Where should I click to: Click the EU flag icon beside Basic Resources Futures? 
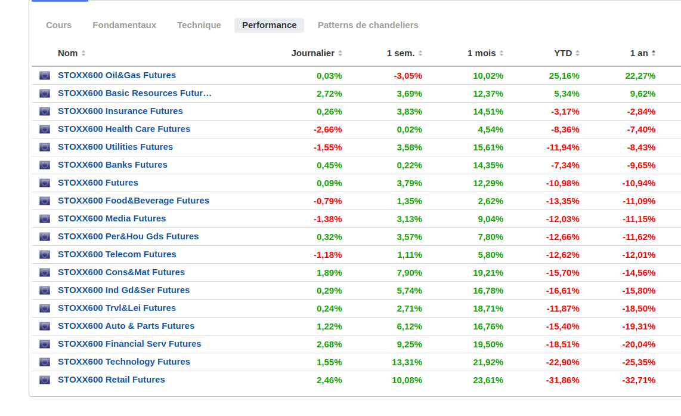tap(45, 94)
